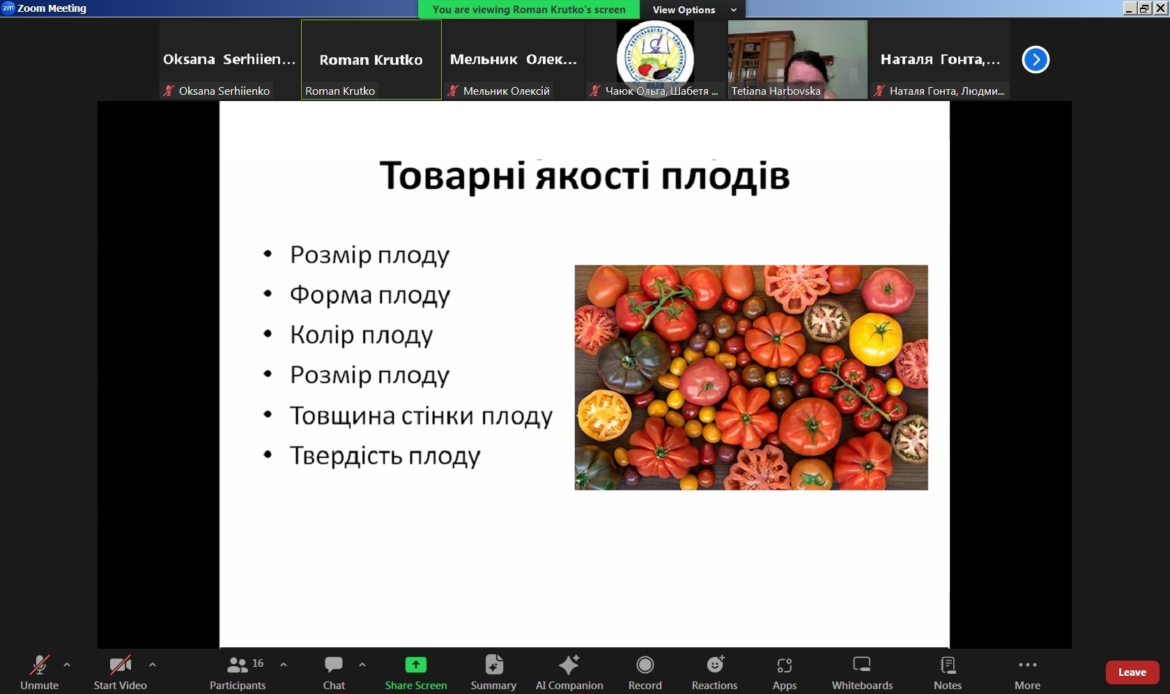1170x694 pixels.
Task: Open the Notes tool
Action: 948,673
